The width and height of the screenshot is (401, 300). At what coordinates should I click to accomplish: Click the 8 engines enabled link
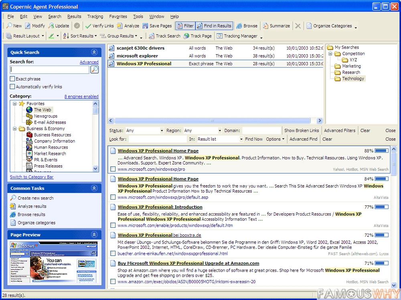pos(81,96)
